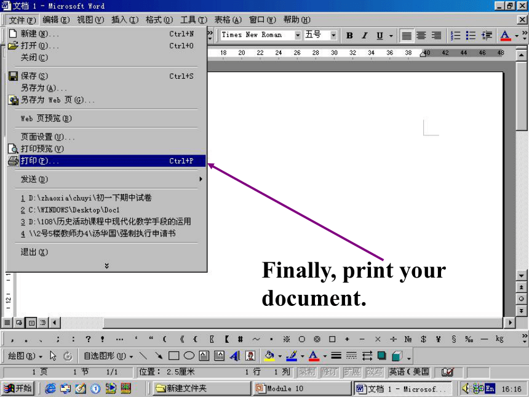Open the AutoShapes (自选图形) dropdown
Viewport: 529px width, 397px height.
pyautogui.click(x=108, y=356)
